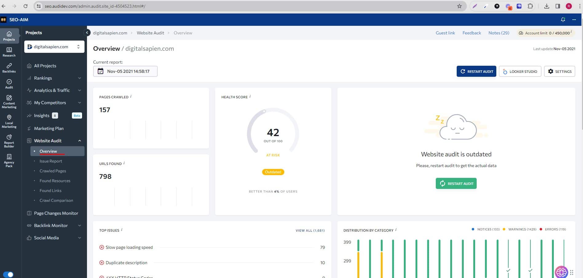The image size is (583, 278).
Task: Toggle the Errors (119) legend dot
Action: tap(541, 229)
